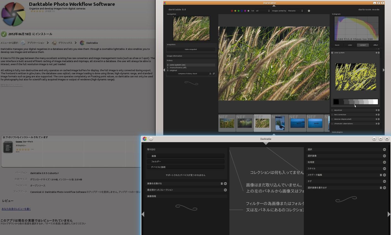Expand the 'more plugins' section
The height and width of the screenshot is (235, 391).
[356, 132]
